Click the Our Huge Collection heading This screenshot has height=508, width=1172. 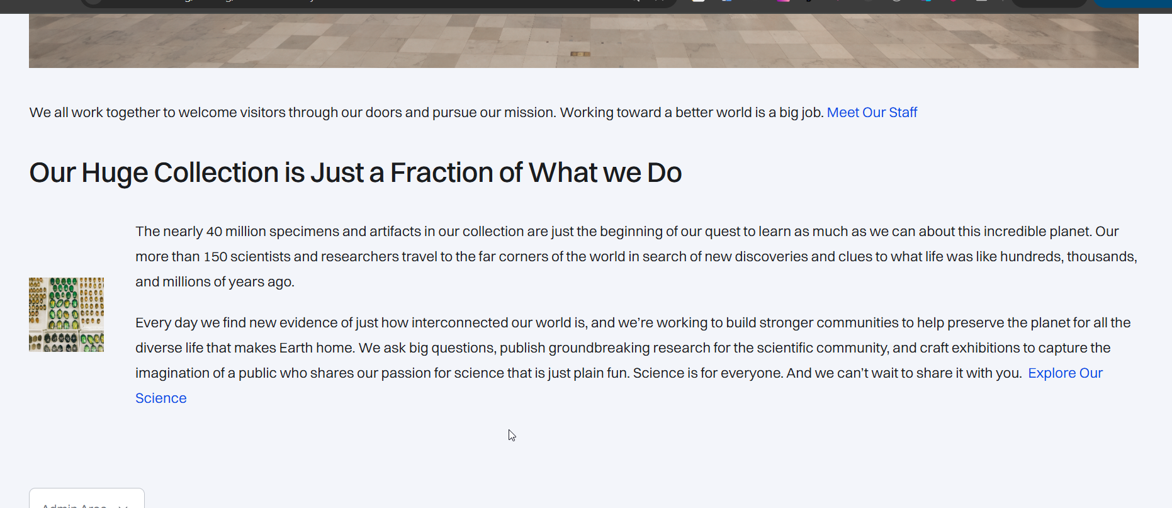[355, 173]
